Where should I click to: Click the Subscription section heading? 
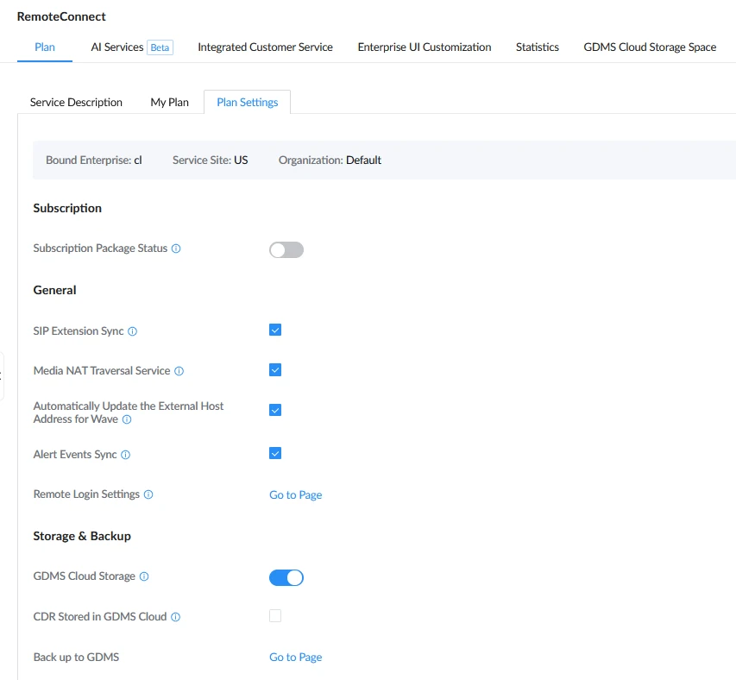click(67, 208)
